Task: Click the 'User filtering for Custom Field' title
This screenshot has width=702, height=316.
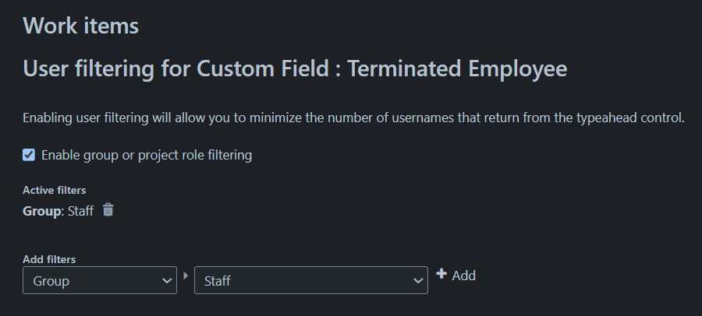Action: click(177, 69)
